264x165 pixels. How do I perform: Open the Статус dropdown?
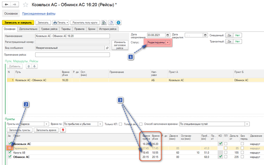[168, 43]
